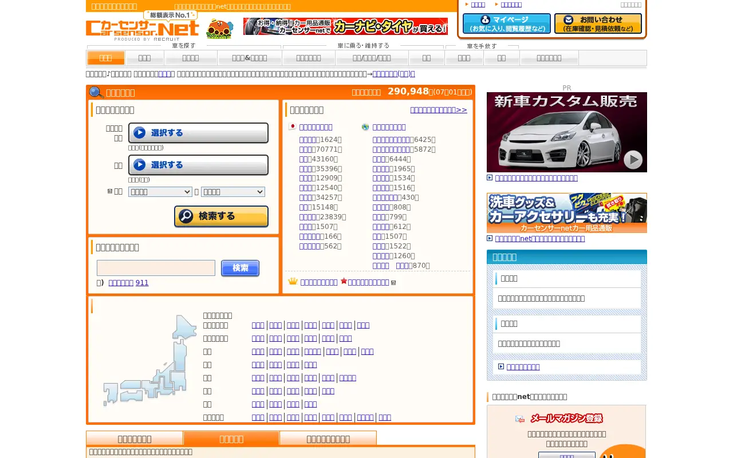The width and height of the screenshot is (733, 458).
Task: Click the "290,948" listing count
Action: pos(408,91)
